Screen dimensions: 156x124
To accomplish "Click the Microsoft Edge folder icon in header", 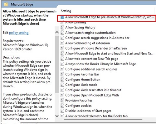I will pyautogui.click(x=6, y=4).
